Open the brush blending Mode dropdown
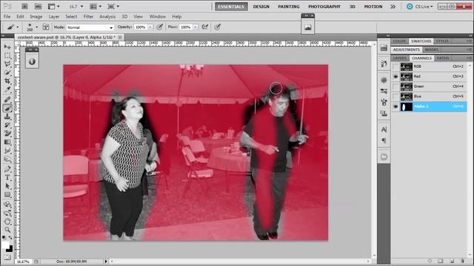 (90, 27)
